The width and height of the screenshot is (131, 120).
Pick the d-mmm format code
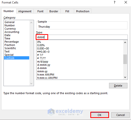[80, 68]
